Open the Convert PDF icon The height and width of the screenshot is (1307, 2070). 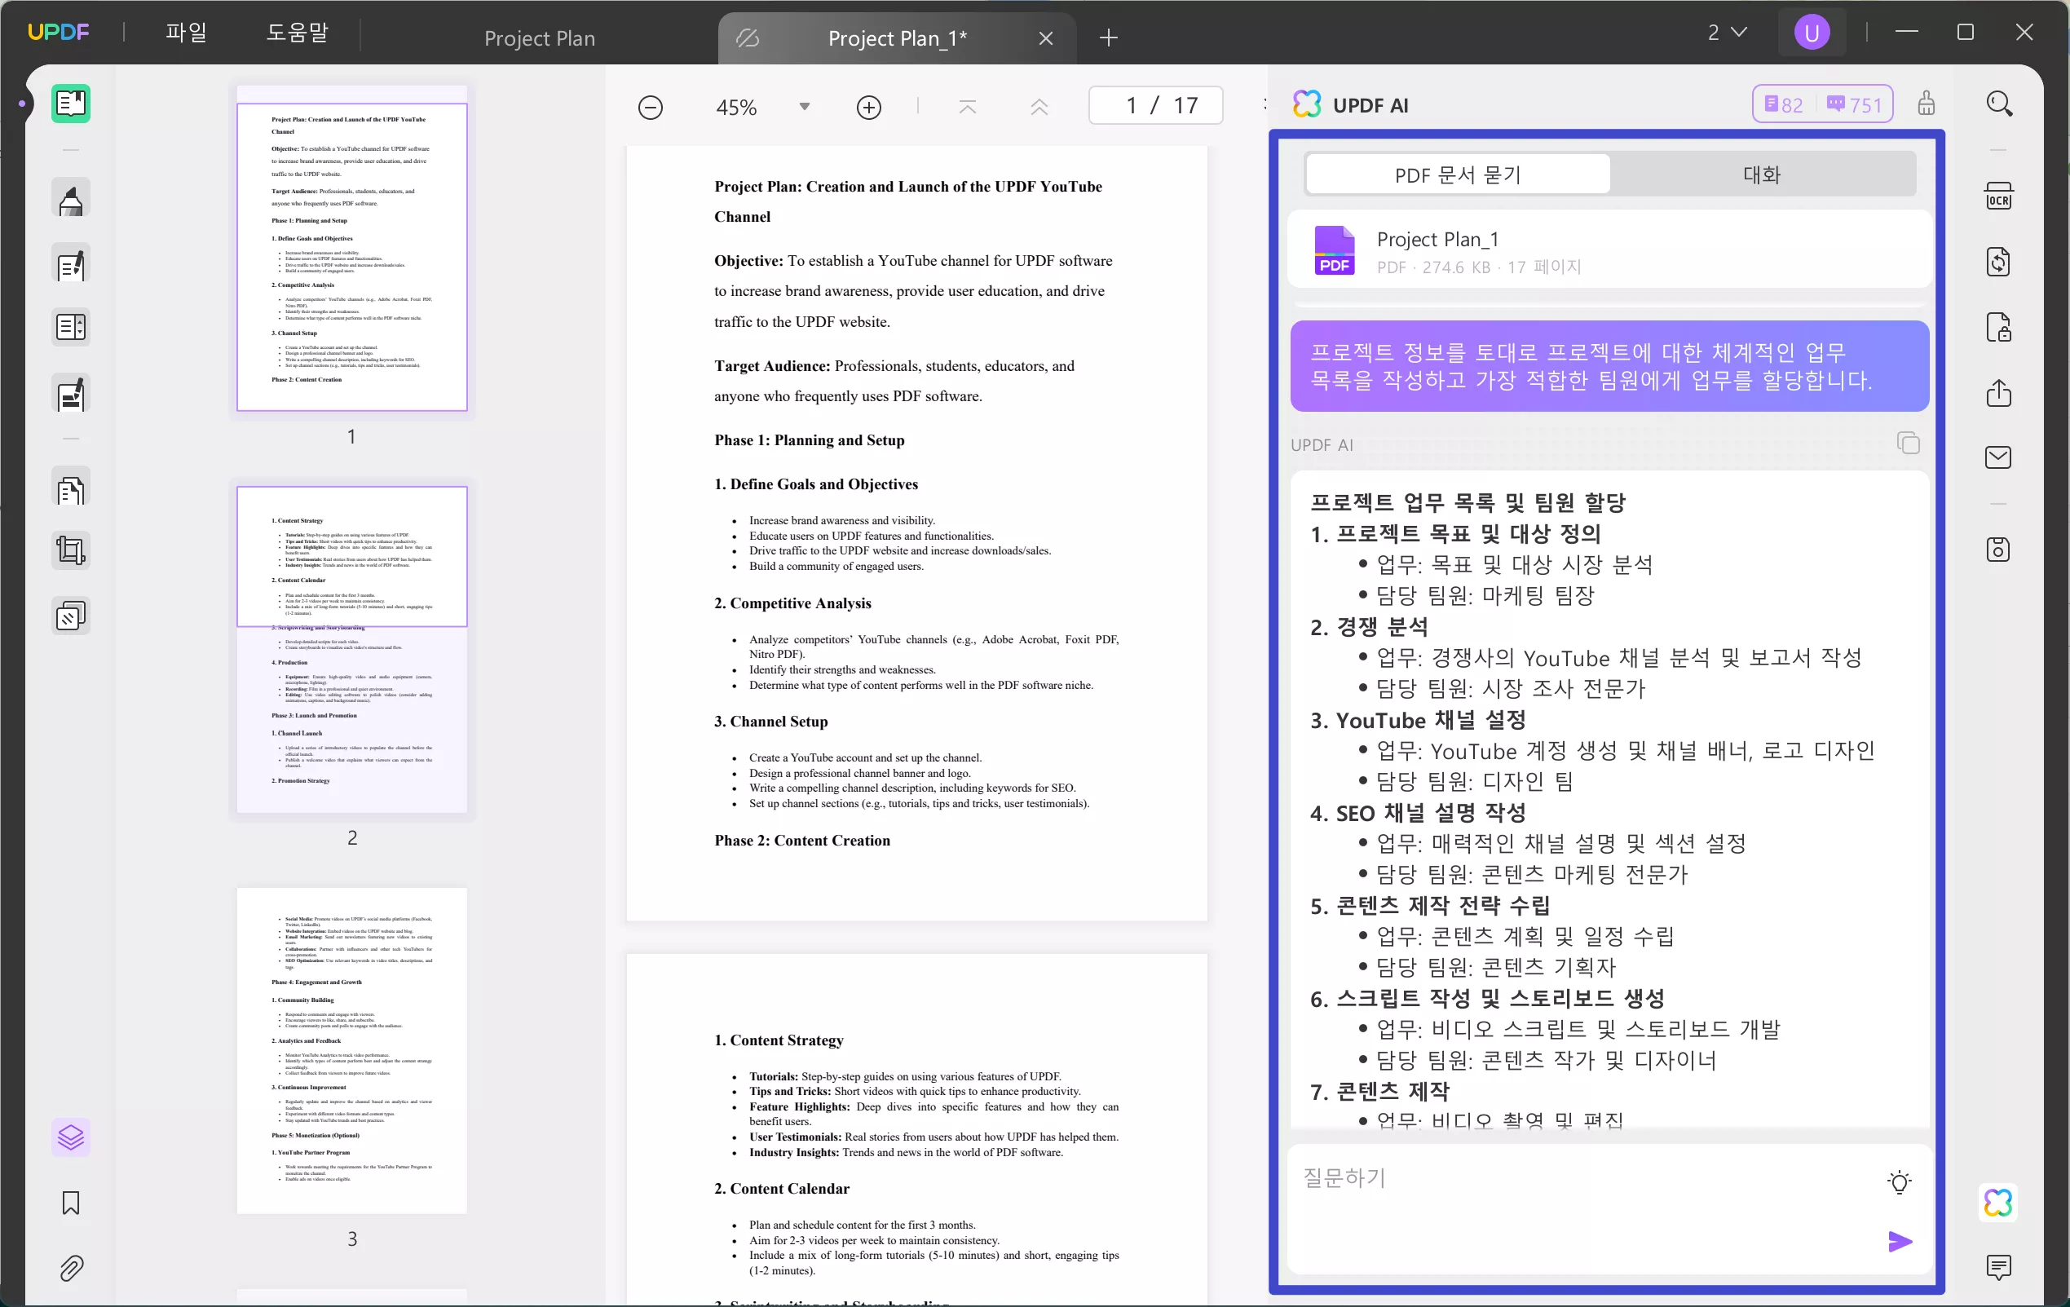coord(1998,263)
